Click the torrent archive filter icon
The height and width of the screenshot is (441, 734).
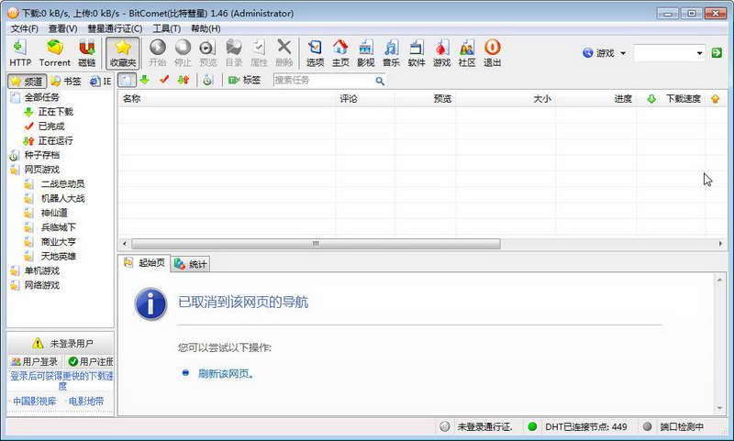[207, 80]
